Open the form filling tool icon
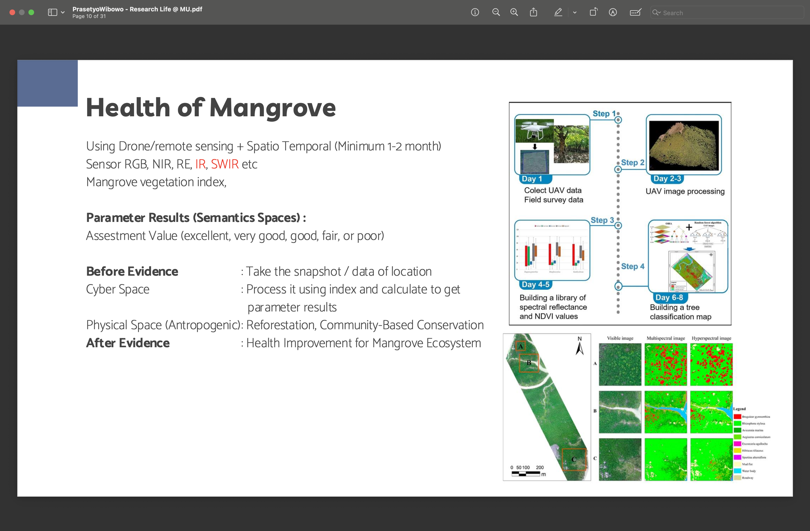810x531 pixels. [635, 13]
